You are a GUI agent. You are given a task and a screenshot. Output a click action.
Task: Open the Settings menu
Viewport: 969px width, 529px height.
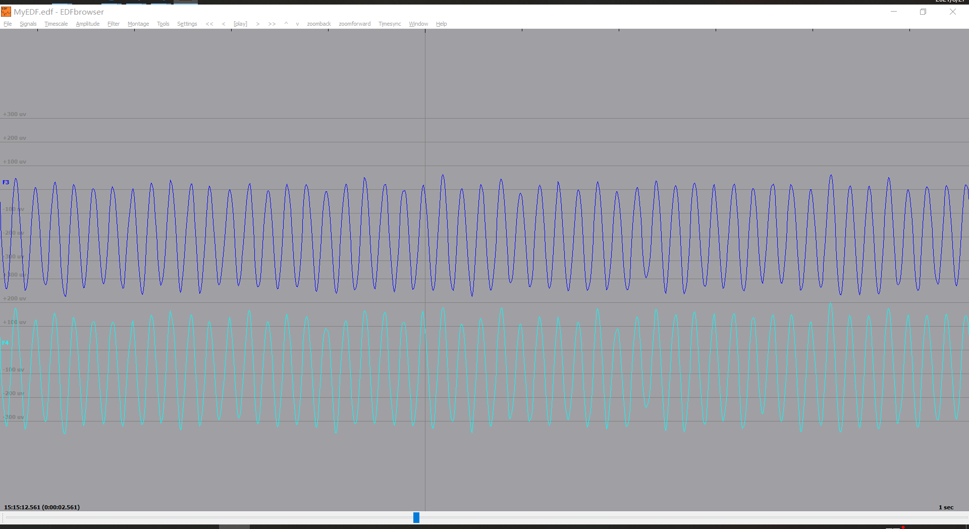187,24
